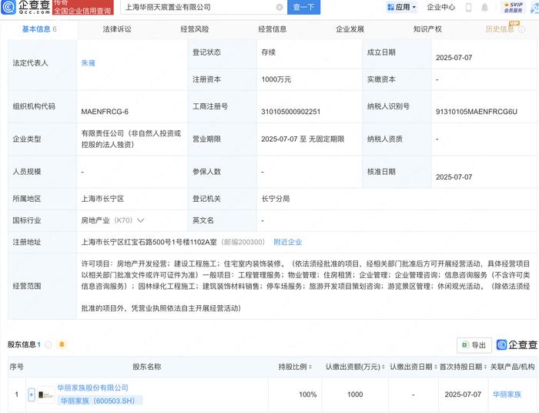Click the Qcc.com logo icon
Screen dimensions: 539x413
8,7
